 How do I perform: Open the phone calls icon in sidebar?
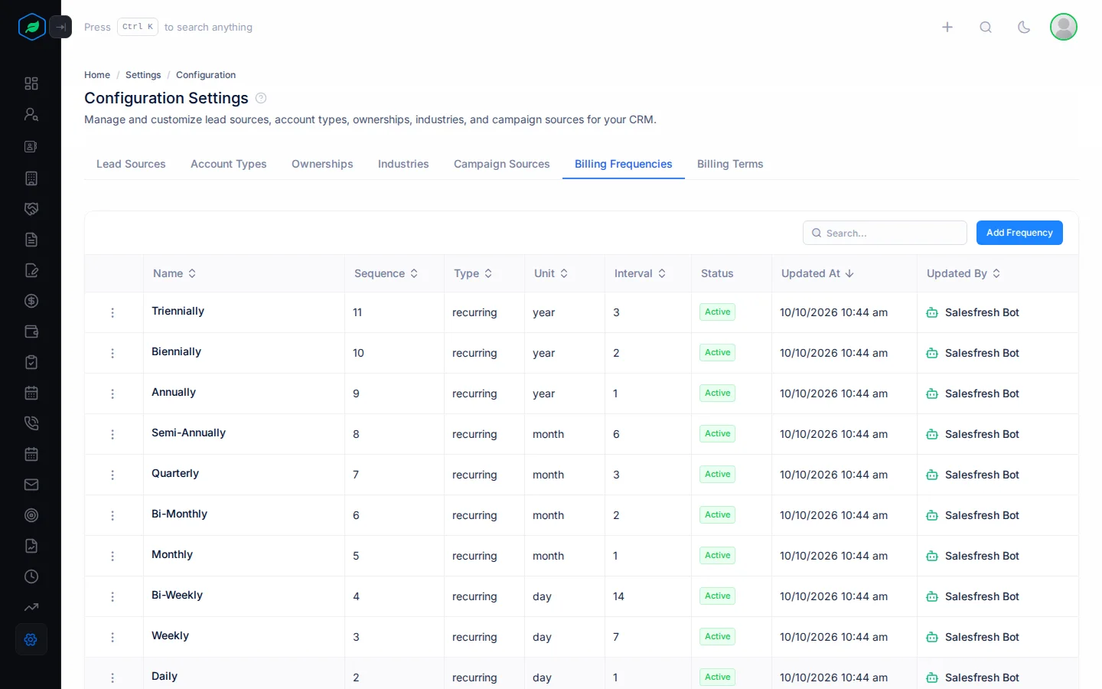pos(31,423)
